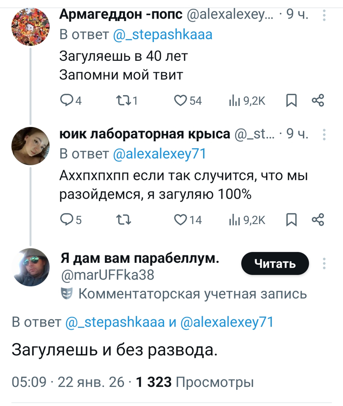Open the Я дам вам парабеллум avatar
This screenshot has height=406, width=343.
(30, 268)
